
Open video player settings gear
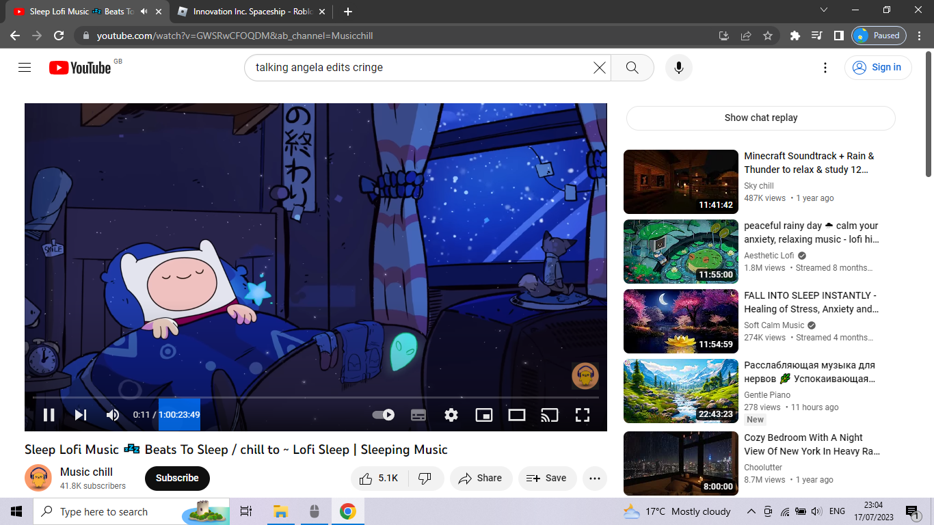pos(451,414)
